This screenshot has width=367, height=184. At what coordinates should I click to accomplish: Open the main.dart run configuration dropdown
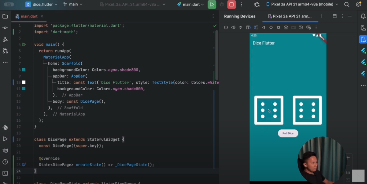pyautogui.click(x=190, y=4)
